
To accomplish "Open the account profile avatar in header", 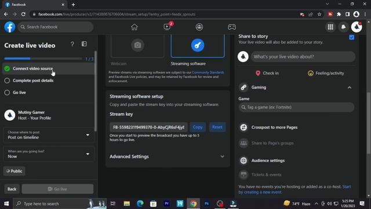I will click(x=357, y=27).
